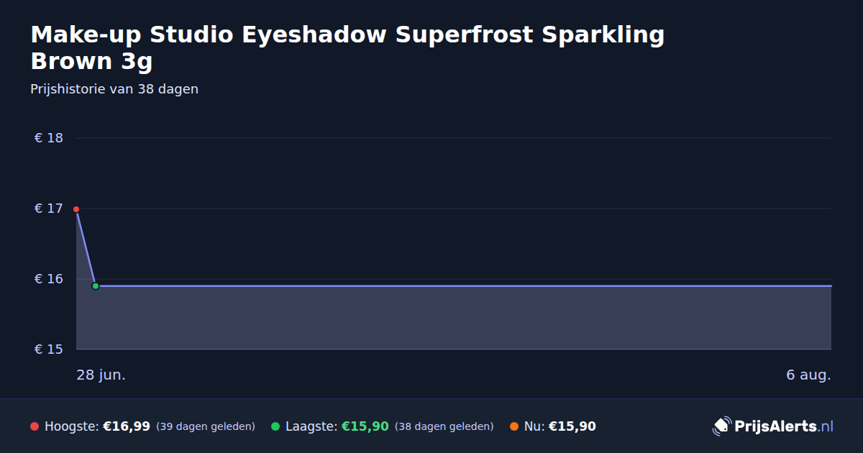
Task: Select the green low marker on chart
Action: tap(95, 286)
